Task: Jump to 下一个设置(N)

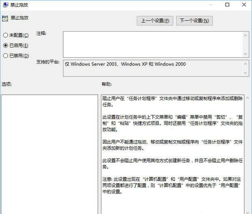Action: pyautogui.click(x=194, y=21)
